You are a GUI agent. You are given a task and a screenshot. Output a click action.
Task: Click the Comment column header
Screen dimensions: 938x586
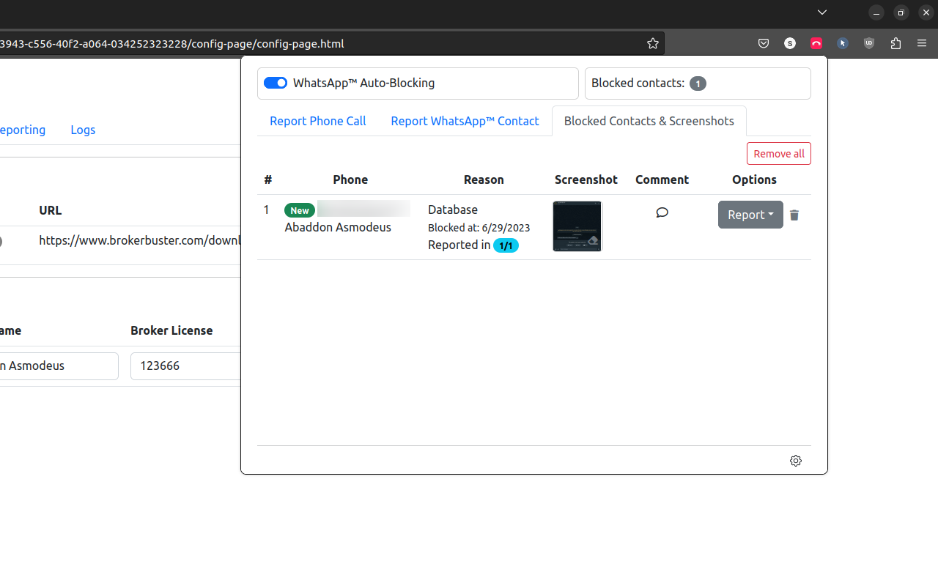pyautogui.click(x=662, y=179)
